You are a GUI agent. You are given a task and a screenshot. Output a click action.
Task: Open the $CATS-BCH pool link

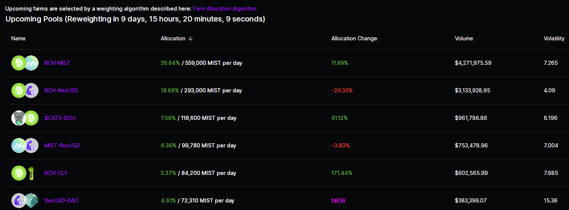[60, 118]
